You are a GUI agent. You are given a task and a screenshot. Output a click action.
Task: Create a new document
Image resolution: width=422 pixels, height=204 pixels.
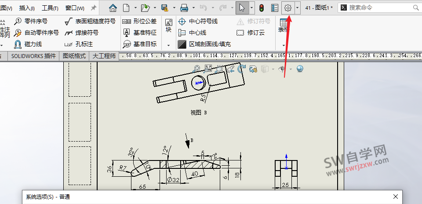tap(127, 7)
